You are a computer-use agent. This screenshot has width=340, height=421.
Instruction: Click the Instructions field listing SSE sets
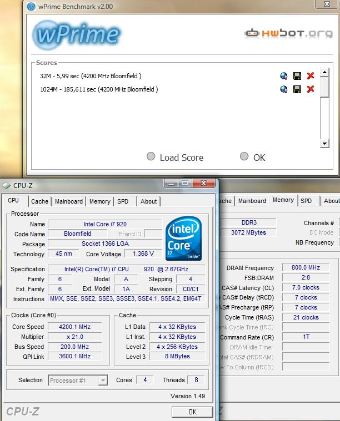(127, 298)
